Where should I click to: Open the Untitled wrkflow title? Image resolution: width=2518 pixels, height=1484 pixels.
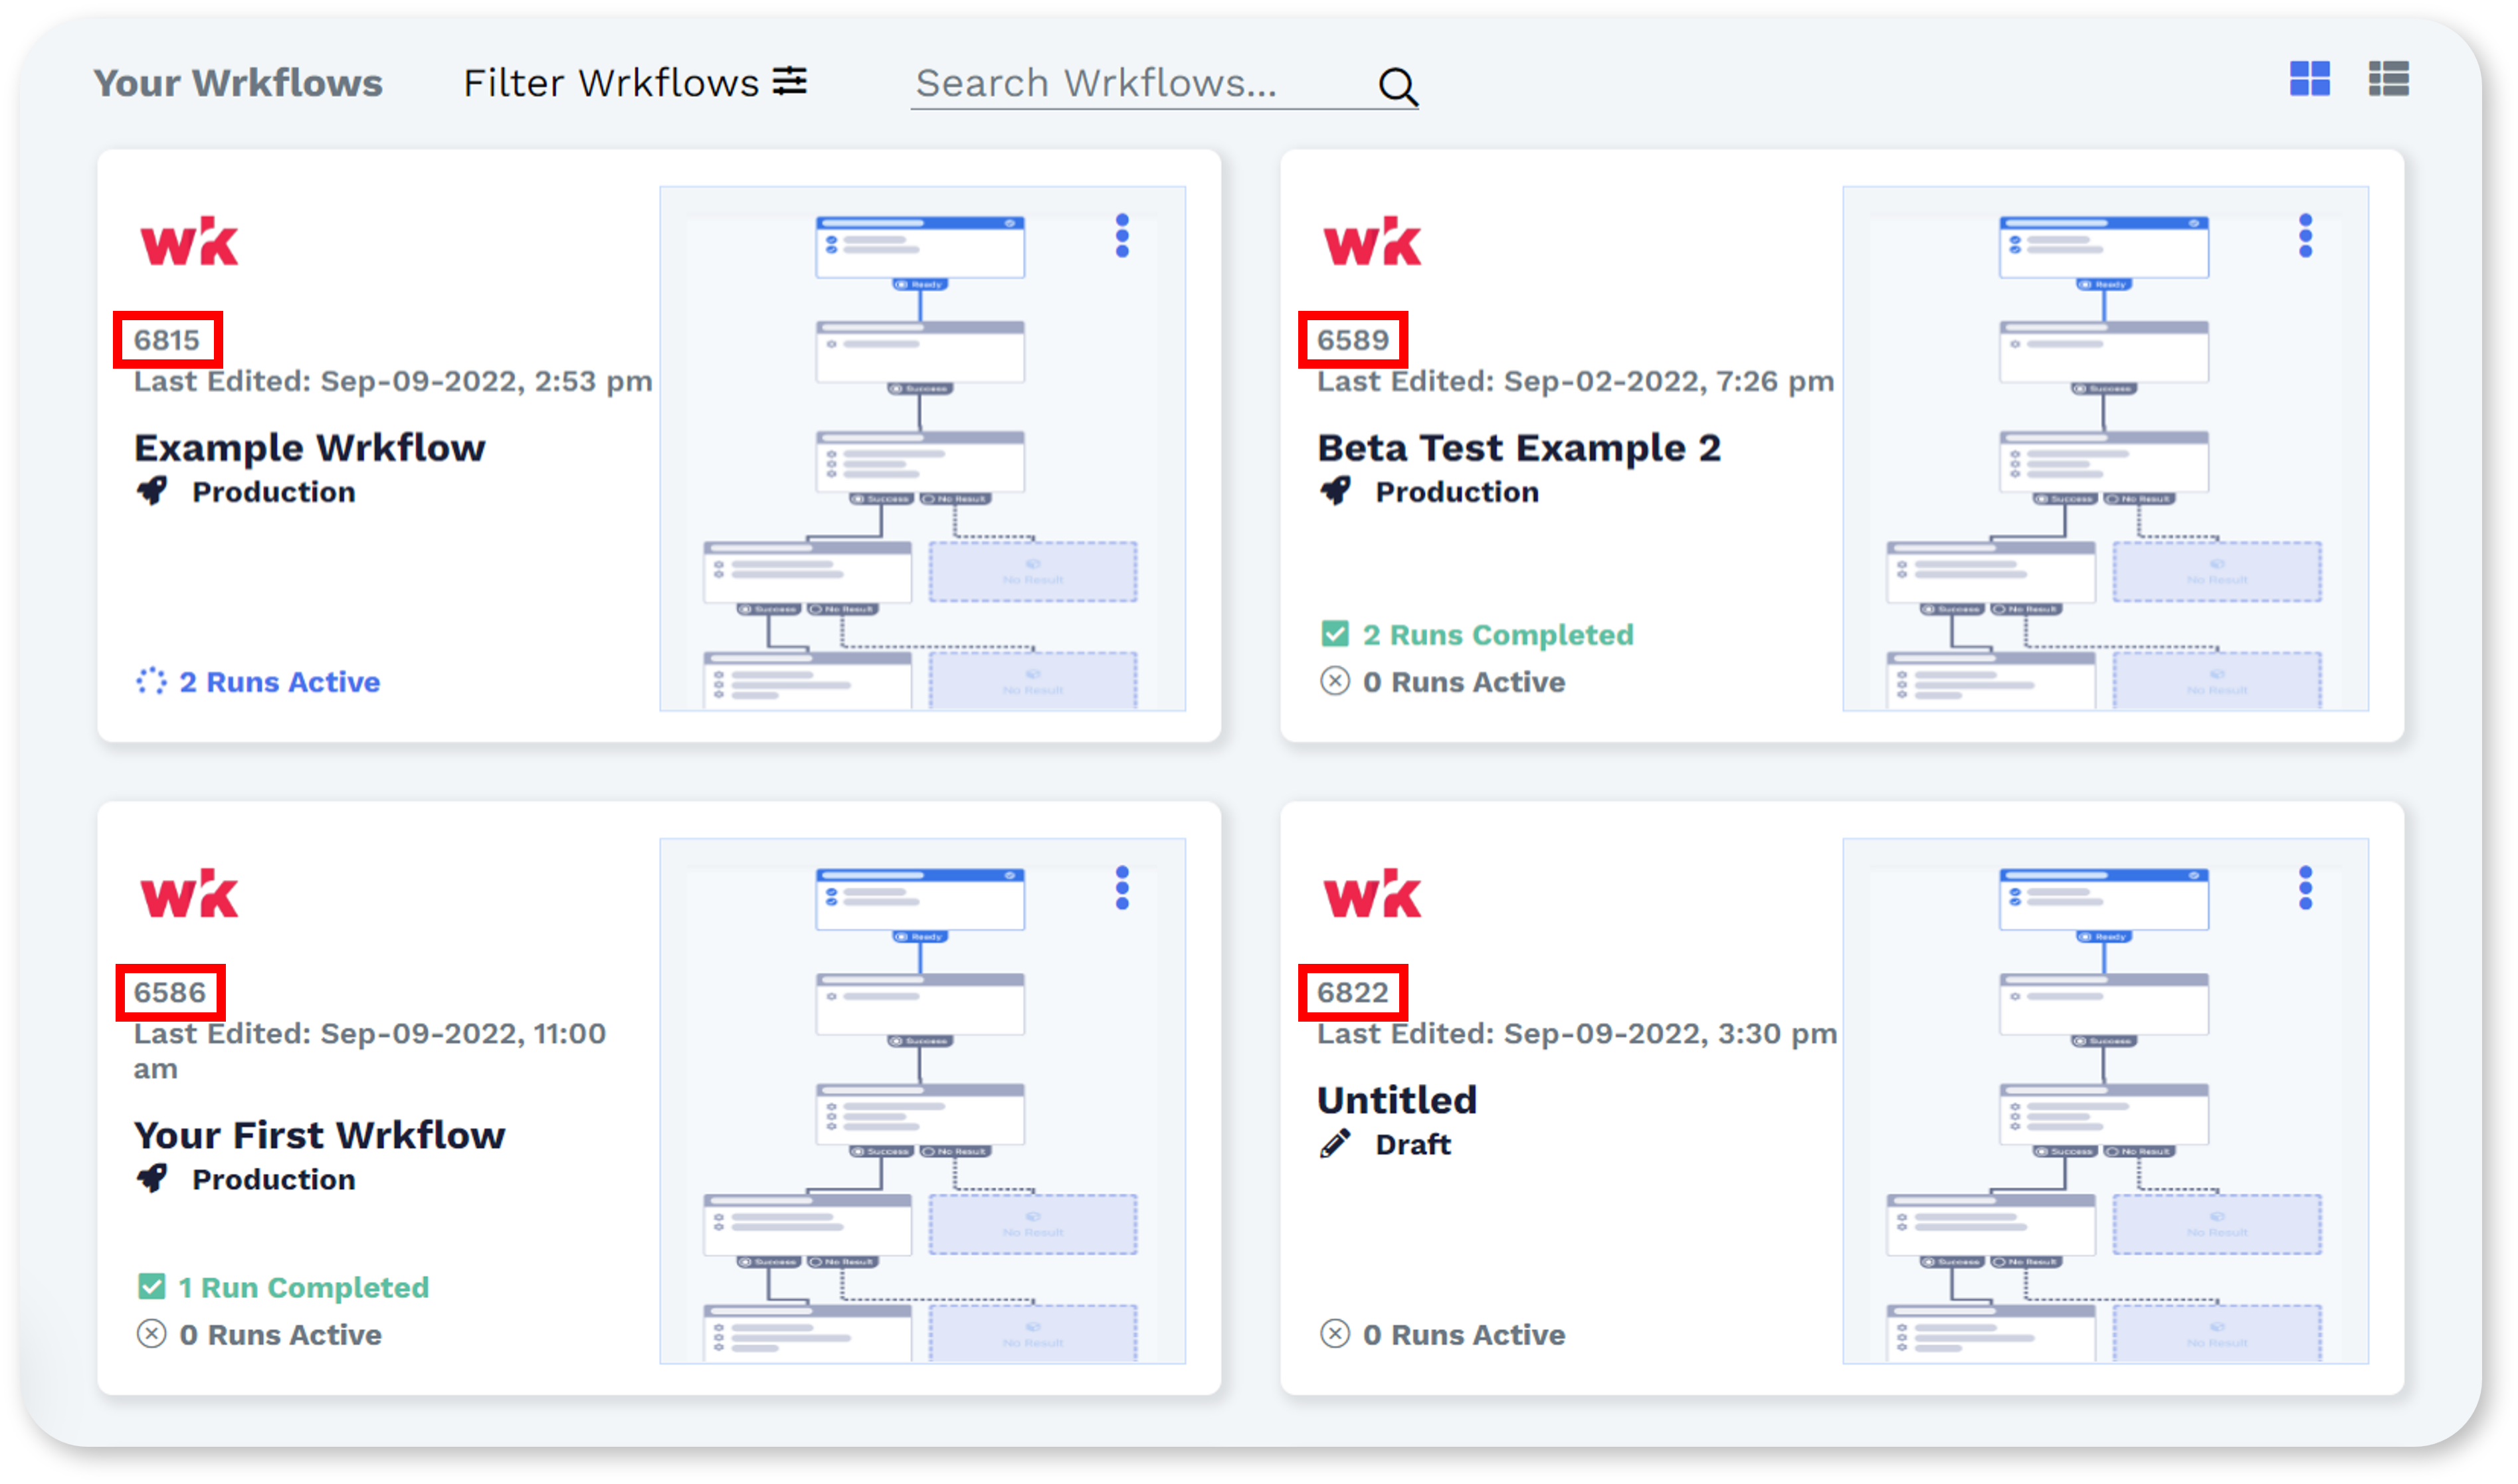click(1397, 1100)
